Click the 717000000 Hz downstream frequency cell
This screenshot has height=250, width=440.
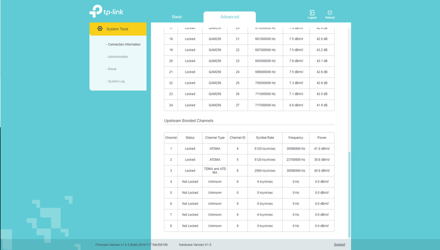click(x=265, y=105)
